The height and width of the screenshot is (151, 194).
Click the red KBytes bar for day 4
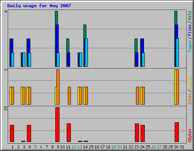click(x=29, y=133)
